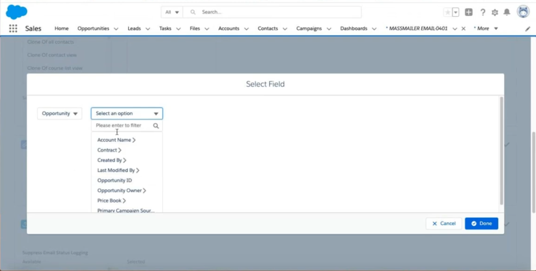Open the favorites list dropdown arrow

pyautogui.click(x=456, y=13)
